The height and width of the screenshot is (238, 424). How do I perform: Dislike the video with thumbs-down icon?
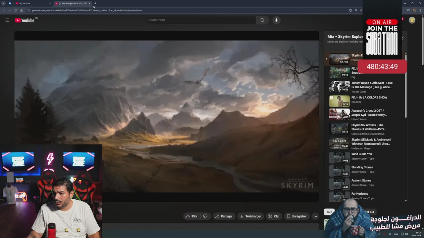pyautogui.click(x=205, y=216)
